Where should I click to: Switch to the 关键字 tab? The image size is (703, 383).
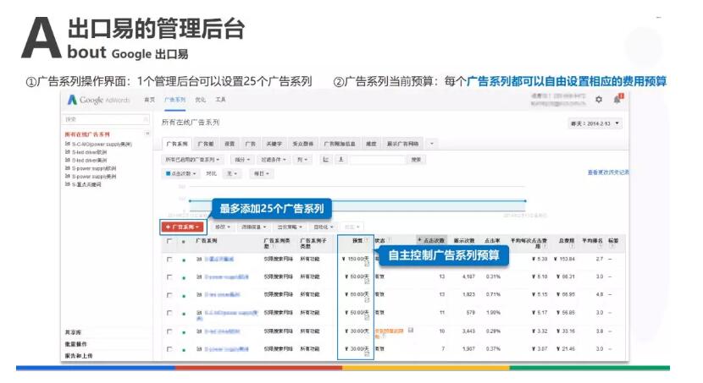tap(274, 144)
